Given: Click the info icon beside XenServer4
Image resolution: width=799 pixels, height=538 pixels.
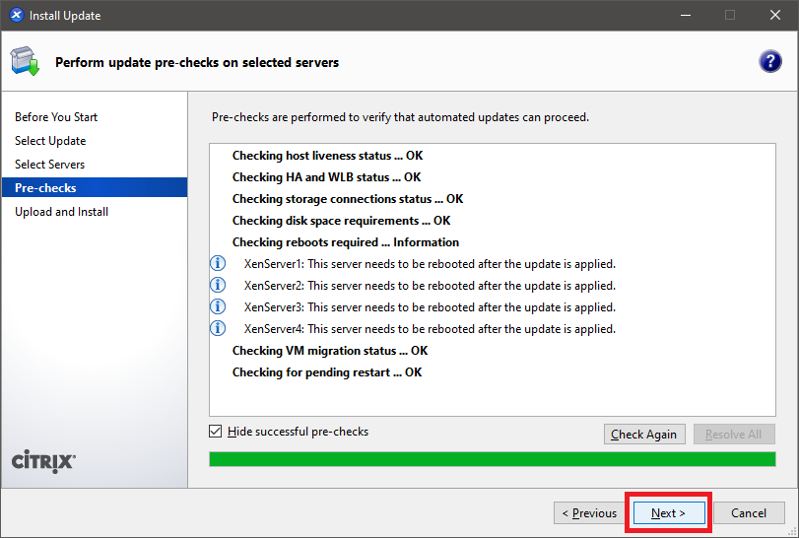Looking at the screenshot, I should pos(219,329).
